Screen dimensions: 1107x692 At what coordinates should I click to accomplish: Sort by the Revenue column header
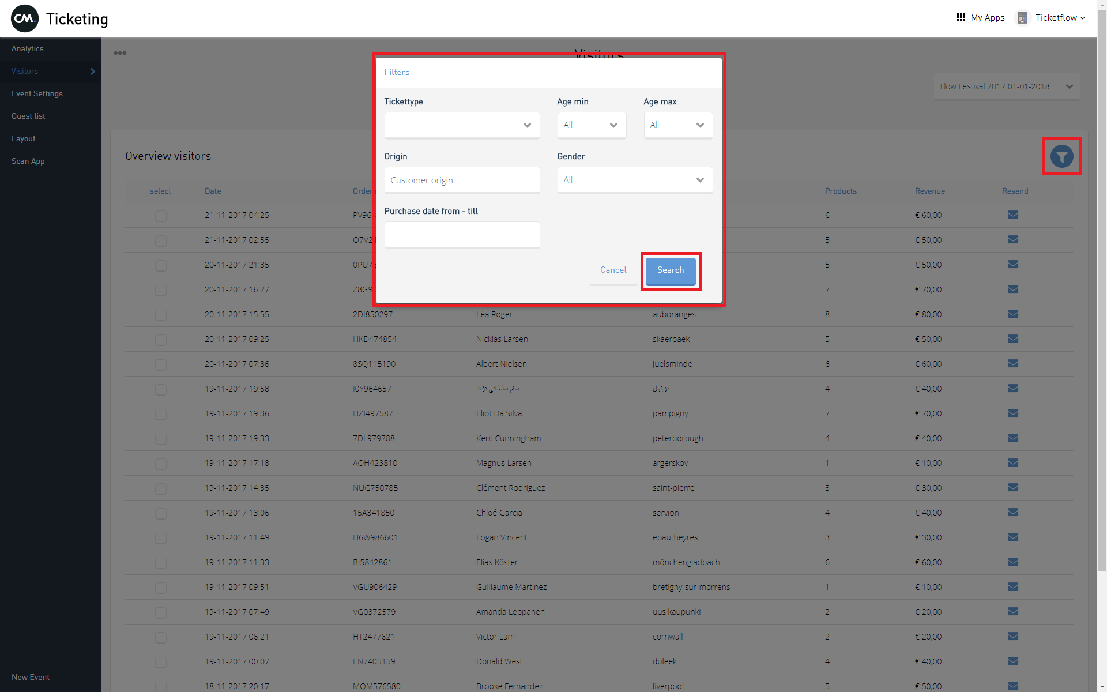click(929, 191)
